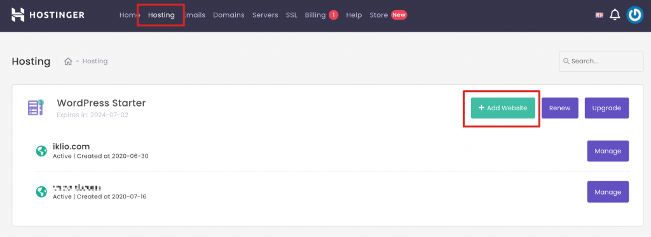Viewport: 651px width, 237px height.
Task: Open the Help menu item
Action: tap(354, 15)
